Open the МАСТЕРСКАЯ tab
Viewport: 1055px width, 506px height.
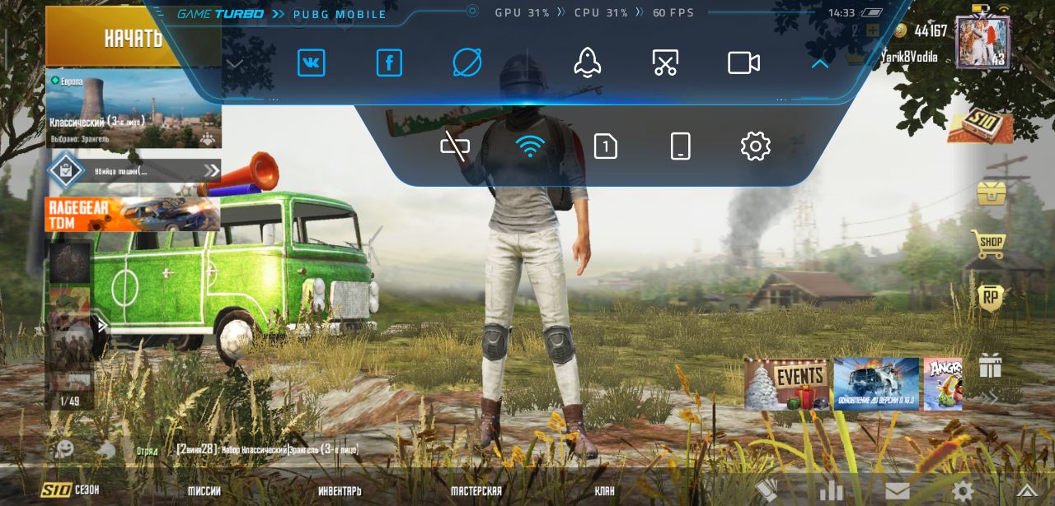click(476, 491)
